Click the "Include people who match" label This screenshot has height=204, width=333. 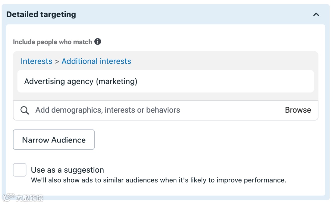coord(52,42)
